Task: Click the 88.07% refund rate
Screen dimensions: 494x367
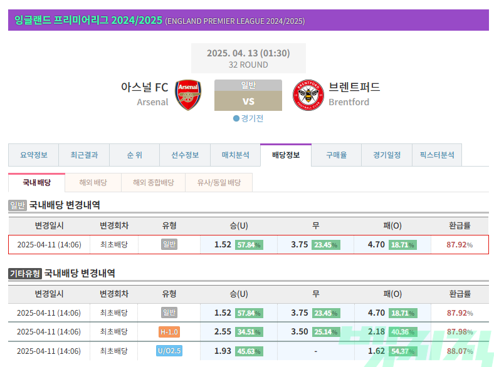Action: pyautogui.click(x=460, y=351)
